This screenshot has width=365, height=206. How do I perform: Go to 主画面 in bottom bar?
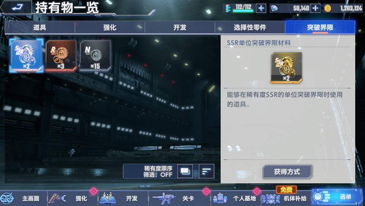point(23,198)
